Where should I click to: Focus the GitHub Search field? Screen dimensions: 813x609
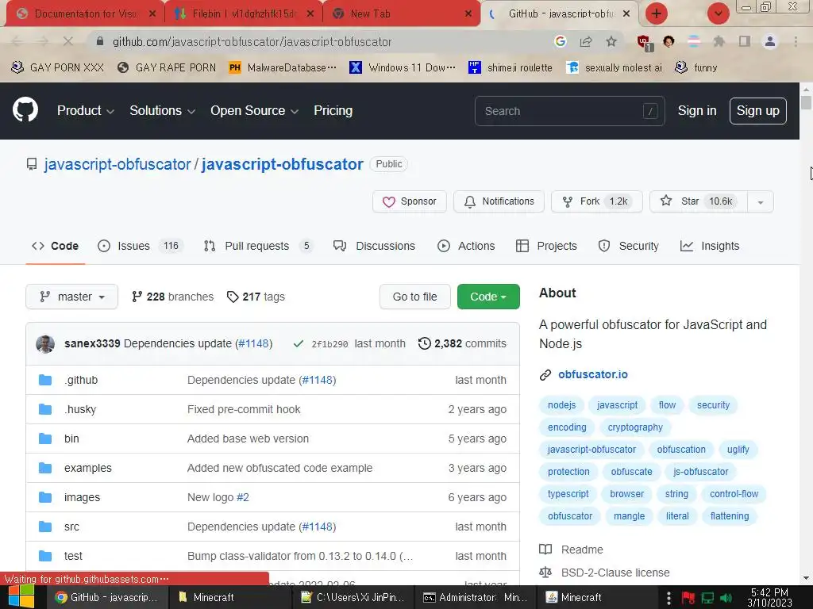point(569,111)
